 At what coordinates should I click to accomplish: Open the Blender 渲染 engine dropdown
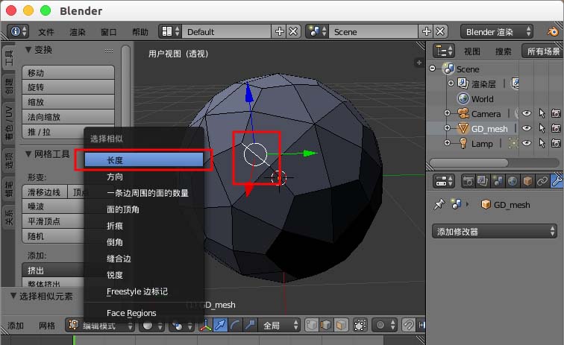click(496, 31)
